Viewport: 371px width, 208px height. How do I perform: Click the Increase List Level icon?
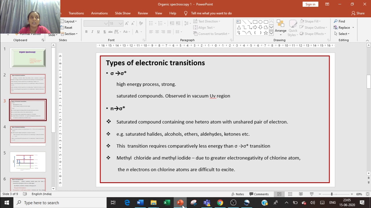(x=178, y=23)
